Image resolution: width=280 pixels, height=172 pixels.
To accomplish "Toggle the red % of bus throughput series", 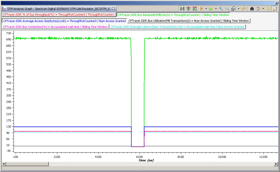I will [59, 15].
